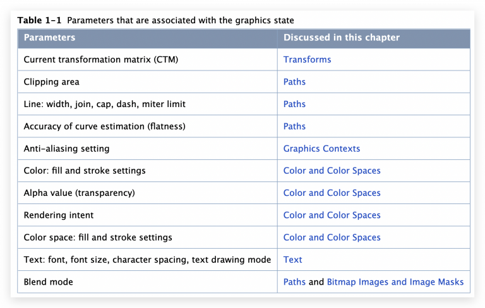
Task: Open Color and Color Spaces for Color space row
Action: (332, 237)
